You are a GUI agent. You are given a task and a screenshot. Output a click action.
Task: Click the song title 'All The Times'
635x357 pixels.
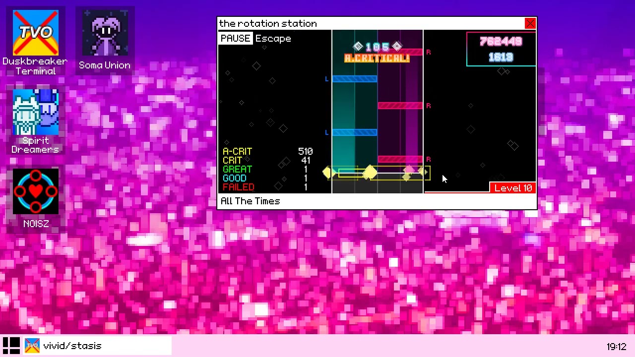click(x=250, y=201)
